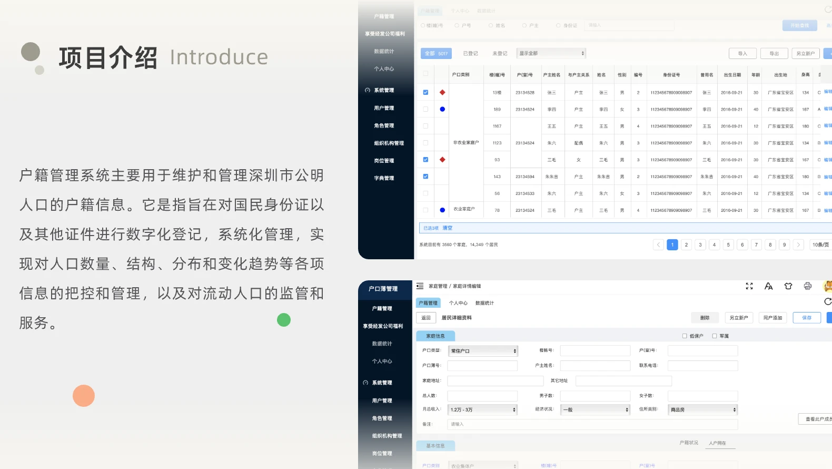The width and height of the screenshot is (832, 469).
Task: Click the 家庭地址 input field
Action: [x=495, y=380]
